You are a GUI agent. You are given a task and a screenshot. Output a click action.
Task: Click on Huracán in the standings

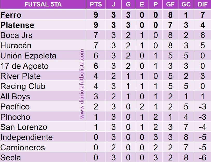pyautogui.click(x=16, y=46)
